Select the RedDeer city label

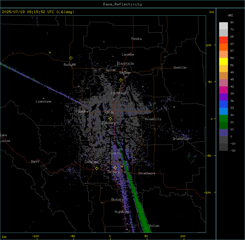(x=125, y=73)
